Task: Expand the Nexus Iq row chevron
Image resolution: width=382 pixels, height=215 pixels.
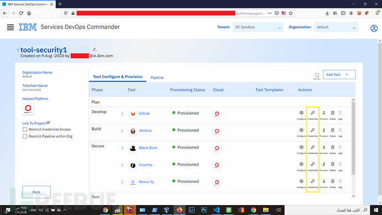Action: pos(122,182)
